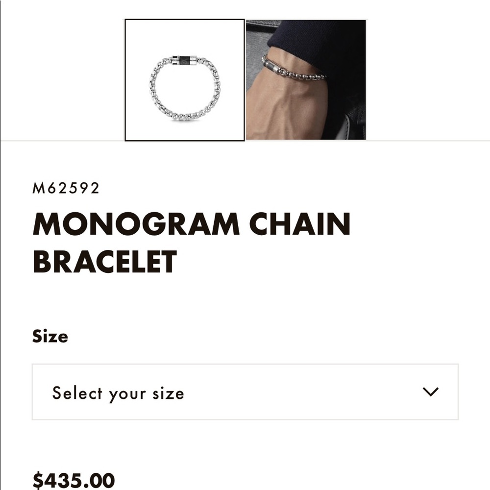Click inside the Select your size field

(x=196, y=392)
